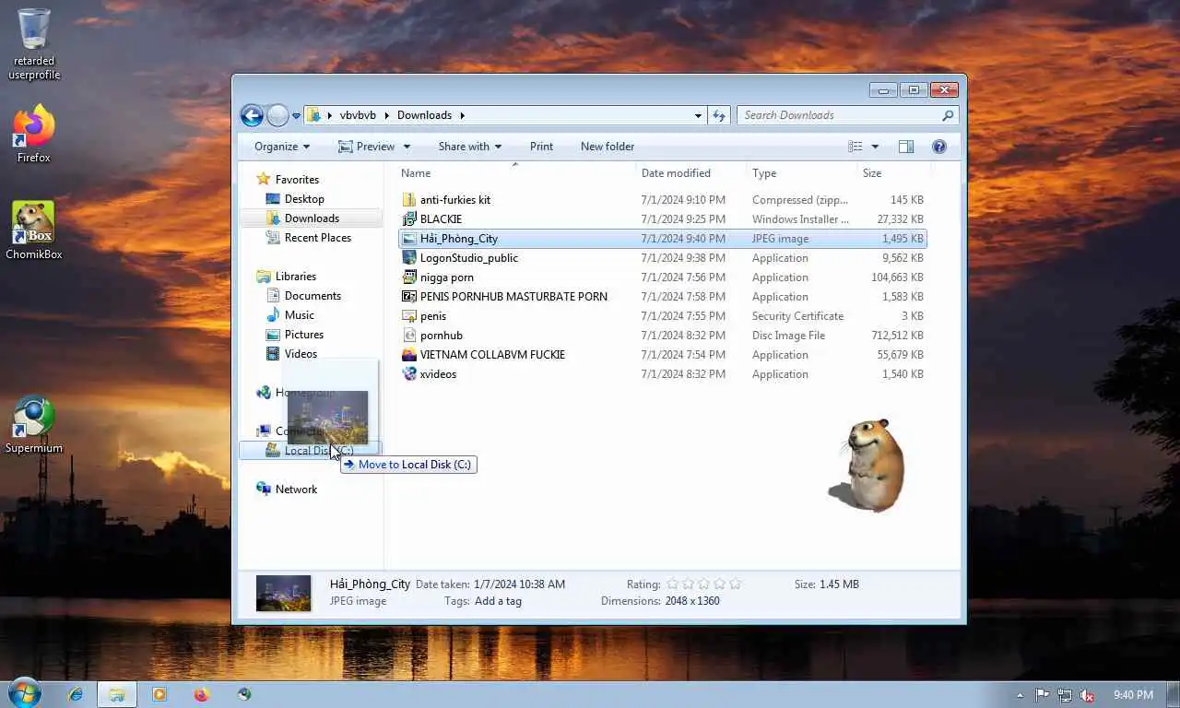
Task: Open the view options dropdown arrow
Action: pyautogui.click(x=875, y=147)
